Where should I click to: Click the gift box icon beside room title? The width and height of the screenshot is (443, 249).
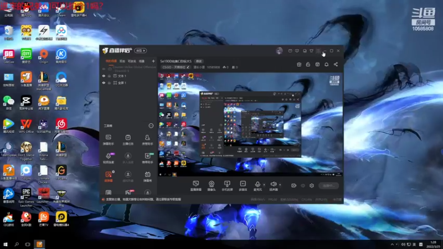299,64
